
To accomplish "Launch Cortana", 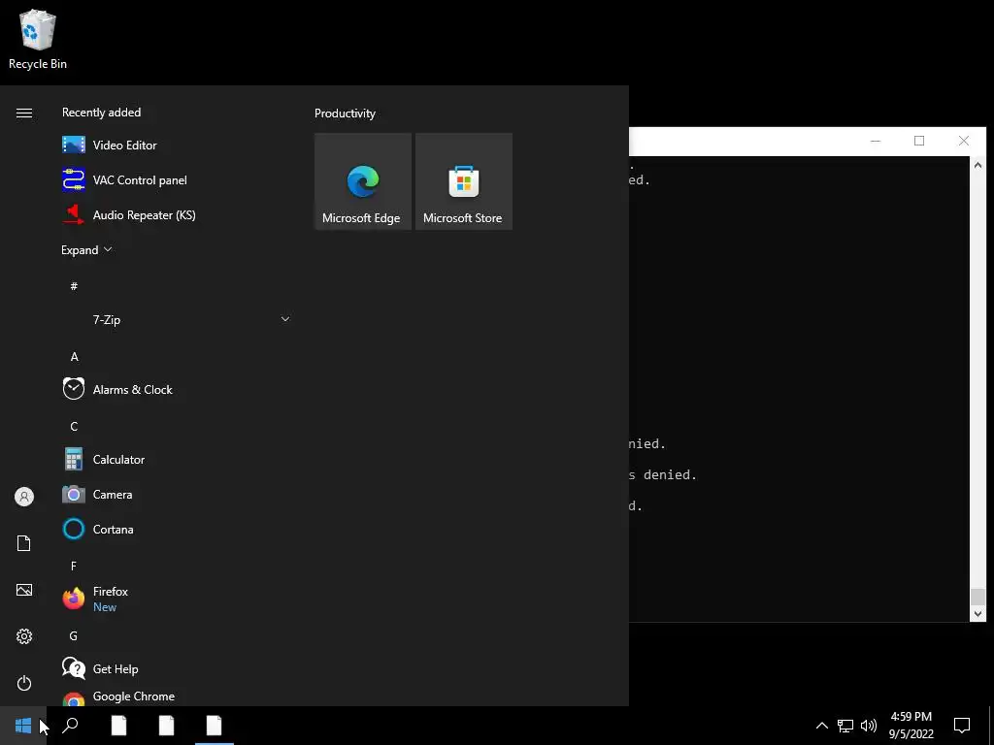I will click(177, 529).
